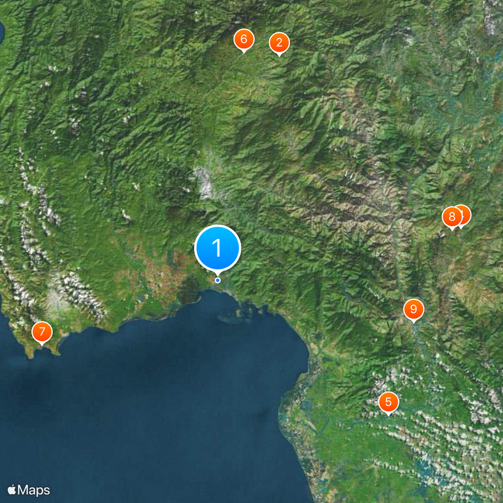503x503 pixels.
Task: Click the reddish farmland west of the blue dot
Action: 160,276
